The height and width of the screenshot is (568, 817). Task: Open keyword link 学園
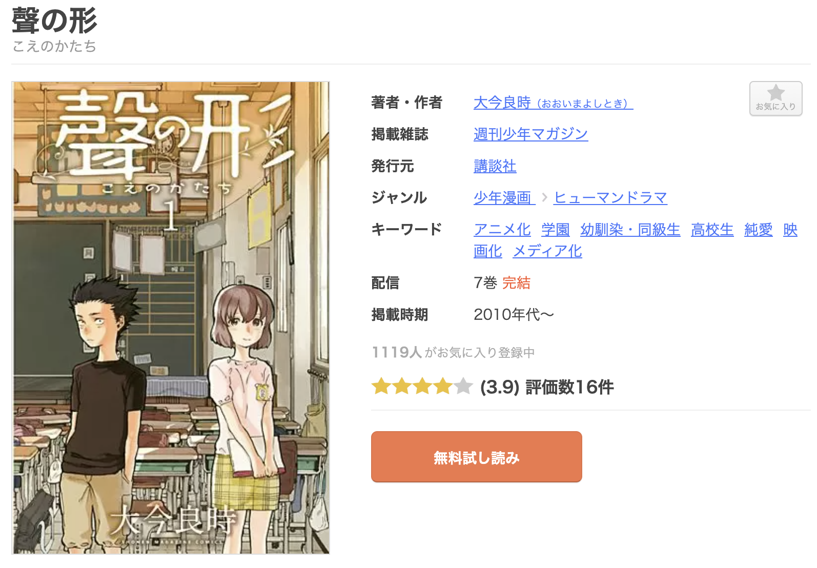555,230
